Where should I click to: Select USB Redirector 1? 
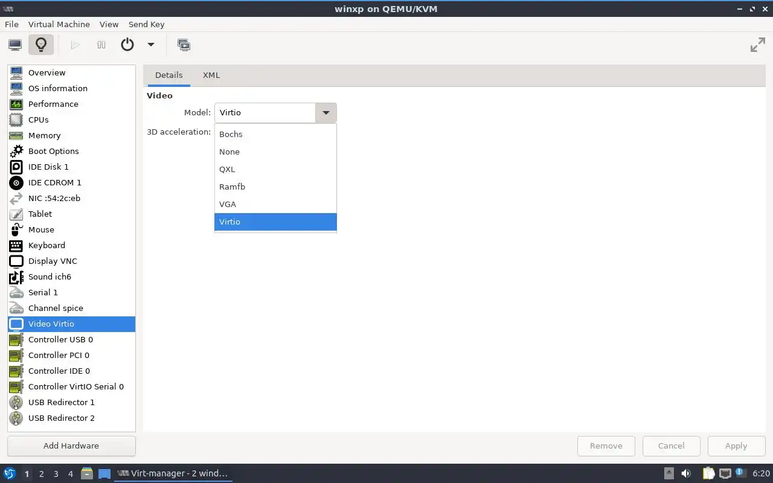(x=71, y=402)
